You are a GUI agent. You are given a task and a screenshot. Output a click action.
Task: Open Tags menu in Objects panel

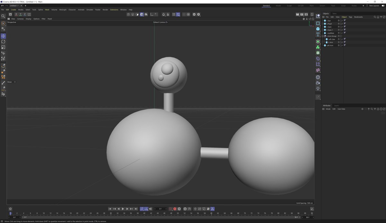coord(350,17)
